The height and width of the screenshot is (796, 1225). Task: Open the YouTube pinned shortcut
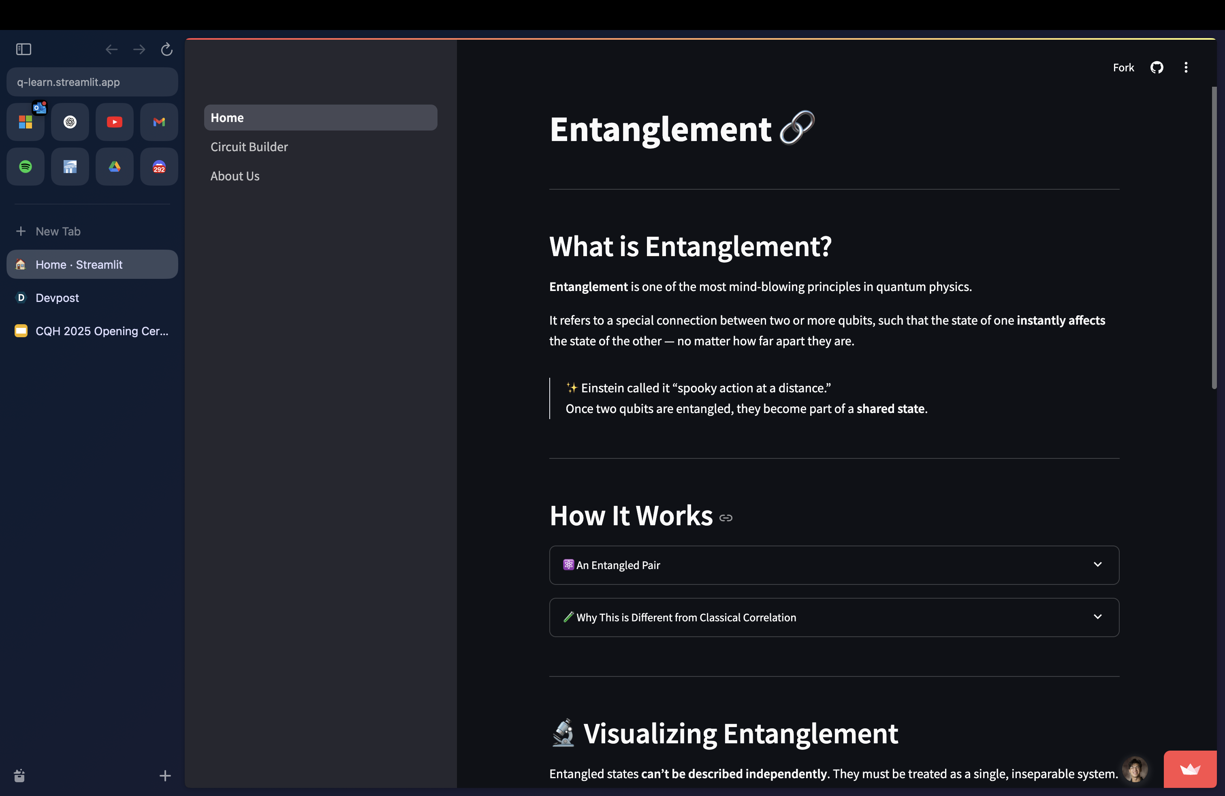(x=114, y=122)
